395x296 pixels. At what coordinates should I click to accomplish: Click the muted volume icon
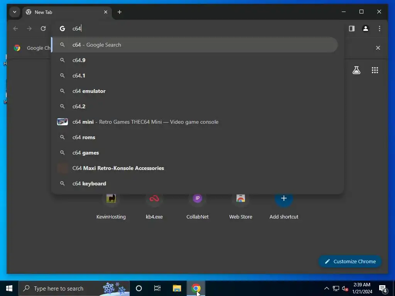[345, 288]
